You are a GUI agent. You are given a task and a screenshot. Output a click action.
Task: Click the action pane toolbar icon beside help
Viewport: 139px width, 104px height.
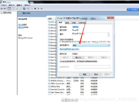[x=28, y=9]
